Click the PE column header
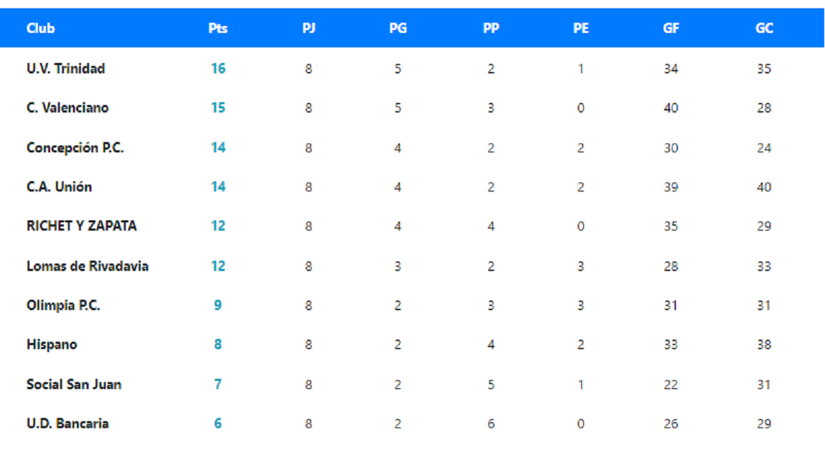This screenshot has width=825, height=459. point(581,28)
